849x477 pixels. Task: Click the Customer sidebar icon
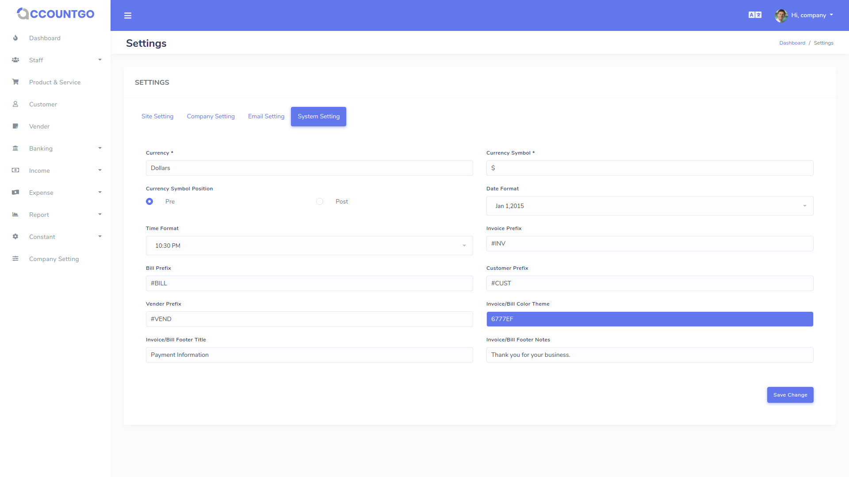click(15, 104)
